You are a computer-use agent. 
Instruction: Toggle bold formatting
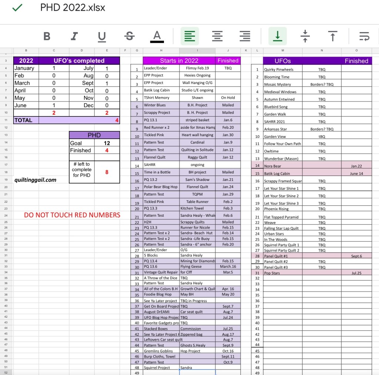[x=47, y=36]
